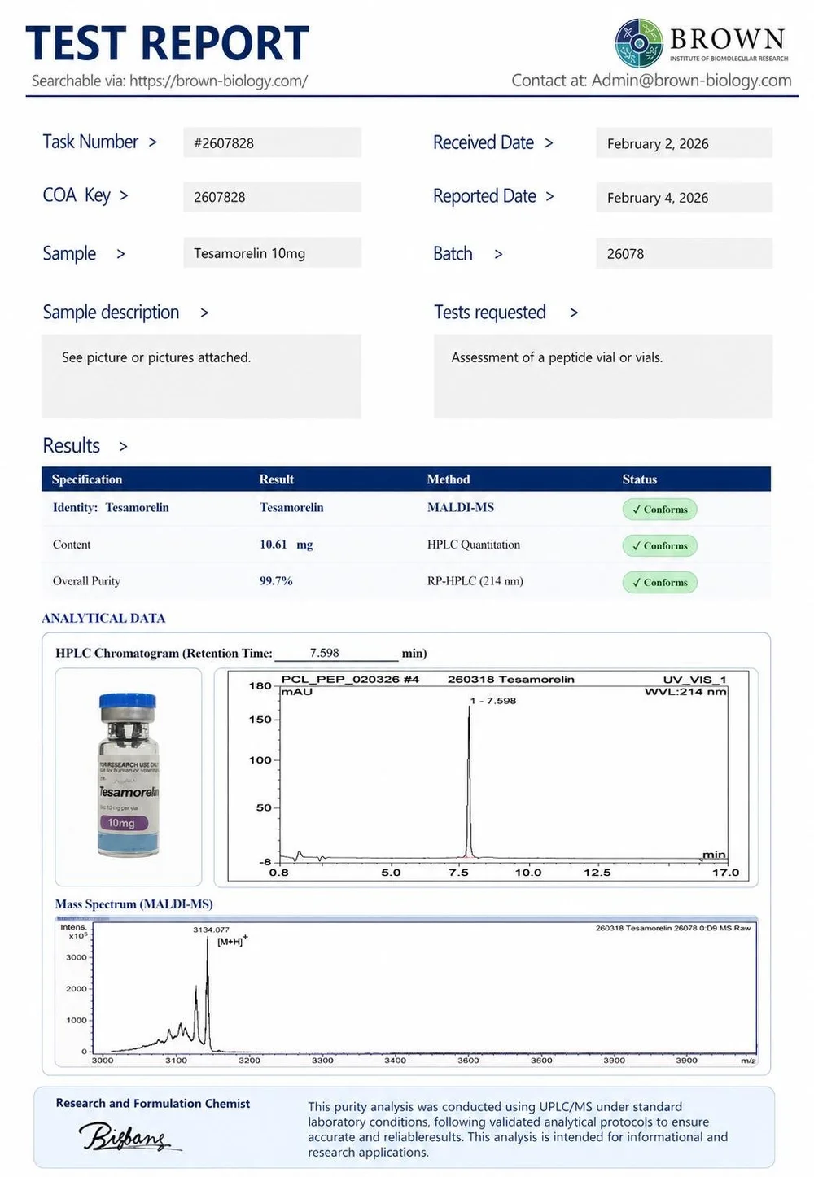The image size is (814, 1177).
Task: Click the Conforms badge in Identity row
Action: [x=660, y=510]
